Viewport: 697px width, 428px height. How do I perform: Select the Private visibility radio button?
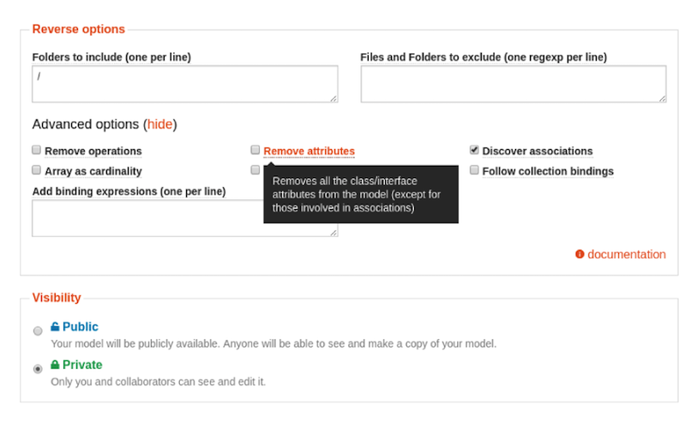coord(38,369)
